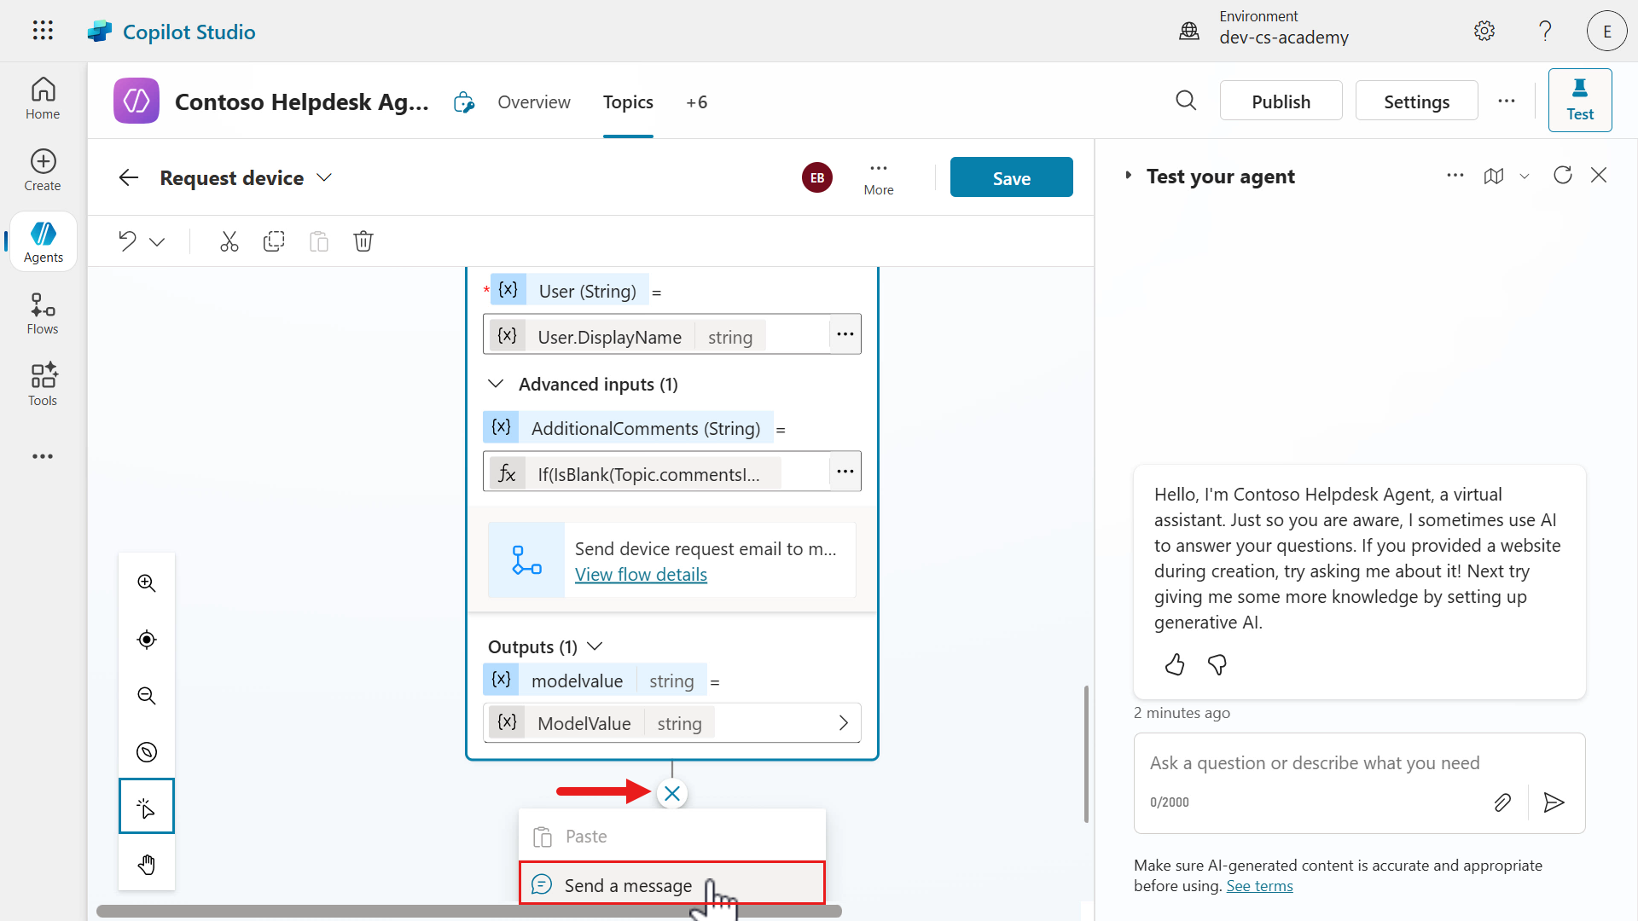Give thumbs up on the agent reply

[1174, 664]
